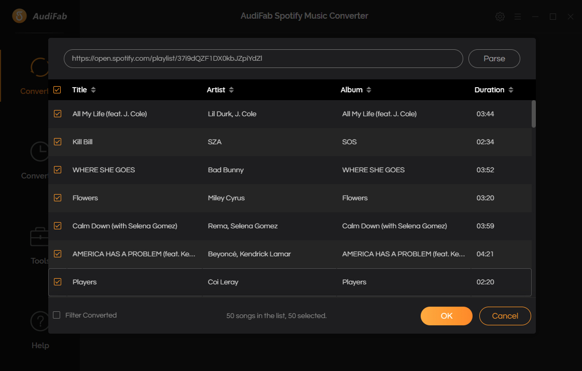Image resolution: width=582 pixels, height=371 pixels.
Task: Select the 'WHERE SHE GOES' album cell
Action: [373, 170]
